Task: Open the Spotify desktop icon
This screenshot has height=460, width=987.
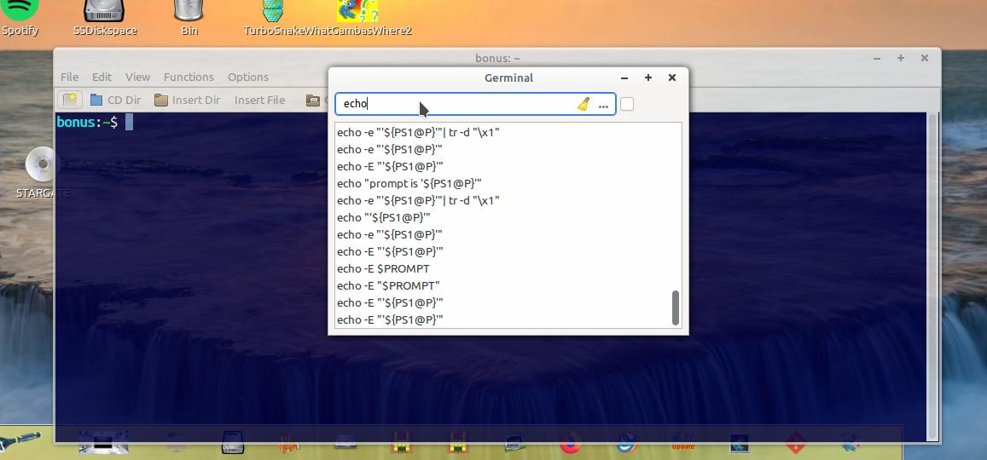Action: tap(20, 12)
